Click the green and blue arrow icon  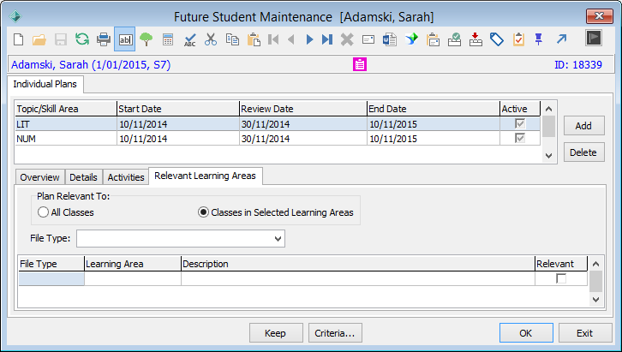pos(412,39)
